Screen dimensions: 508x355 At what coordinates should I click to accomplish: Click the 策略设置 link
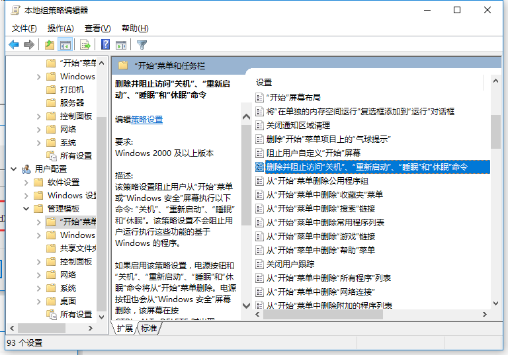(x=147, y=120)
